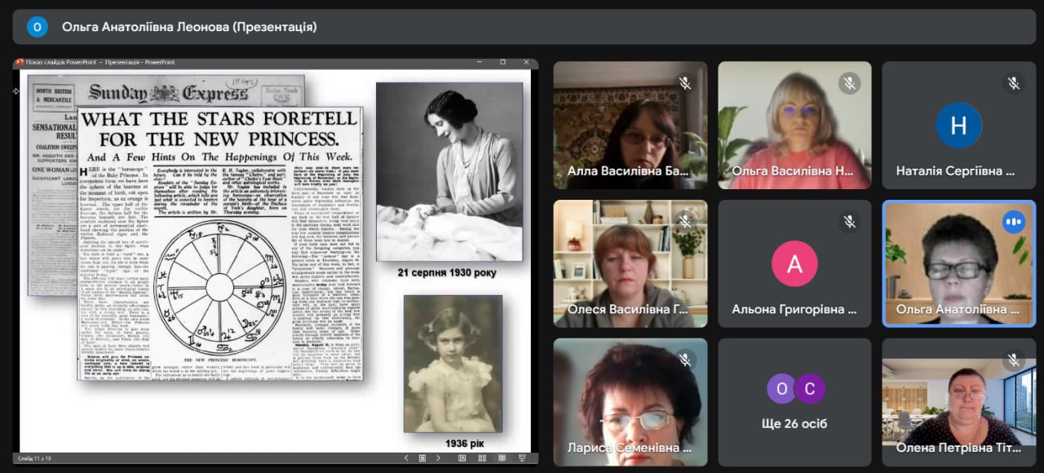The height and width of the screenshot is (473, 1044).
Task: Click the muted mic icon on Олена Петрівна's tile
Action: coord(1014,360)
